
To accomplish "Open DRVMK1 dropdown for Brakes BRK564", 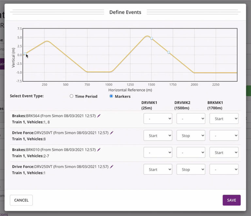I will [x=158, y=119].
